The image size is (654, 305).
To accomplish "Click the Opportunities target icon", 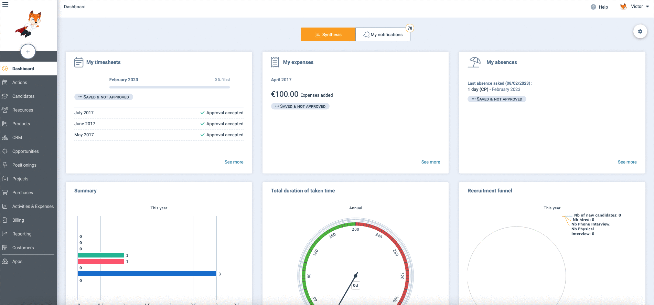I will (5, 151).
